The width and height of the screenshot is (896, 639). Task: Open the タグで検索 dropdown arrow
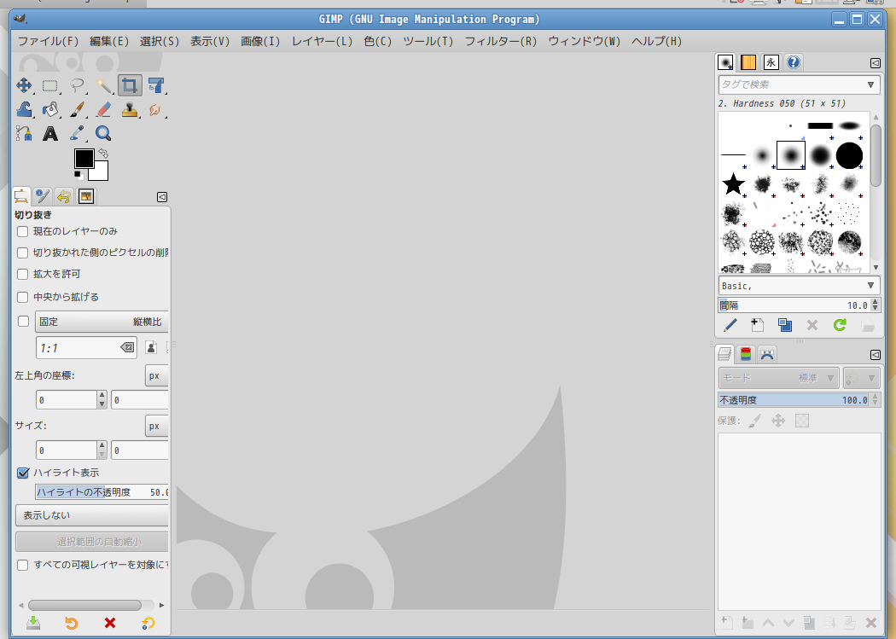pos(870,84)
